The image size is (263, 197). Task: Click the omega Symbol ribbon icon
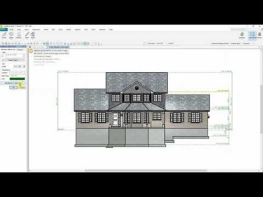19,35
